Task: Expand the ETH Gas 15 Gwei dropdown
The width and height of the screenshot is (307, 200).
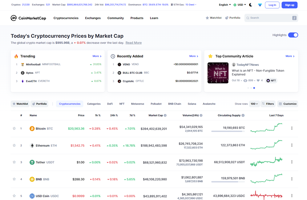Action: (x=191, y=4)
